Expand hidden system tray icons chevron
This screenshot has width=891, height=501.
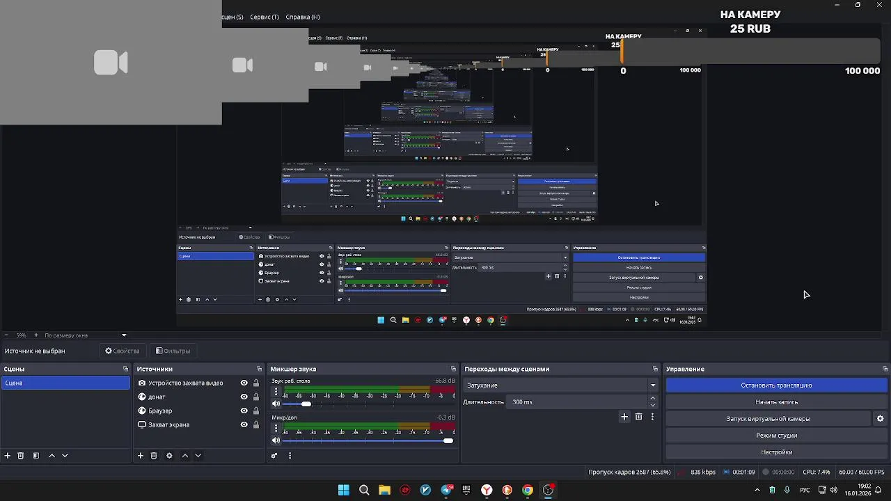pos(757,490)
